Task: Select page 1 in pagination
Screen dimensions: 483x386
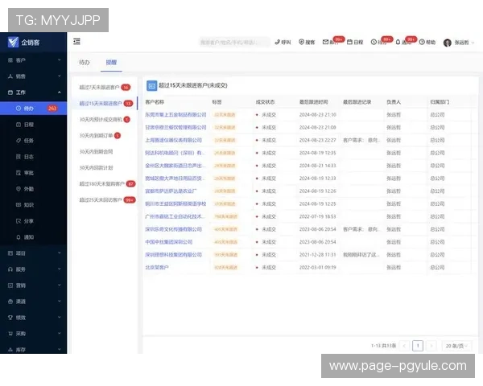Action: click(x=418, y=346)
